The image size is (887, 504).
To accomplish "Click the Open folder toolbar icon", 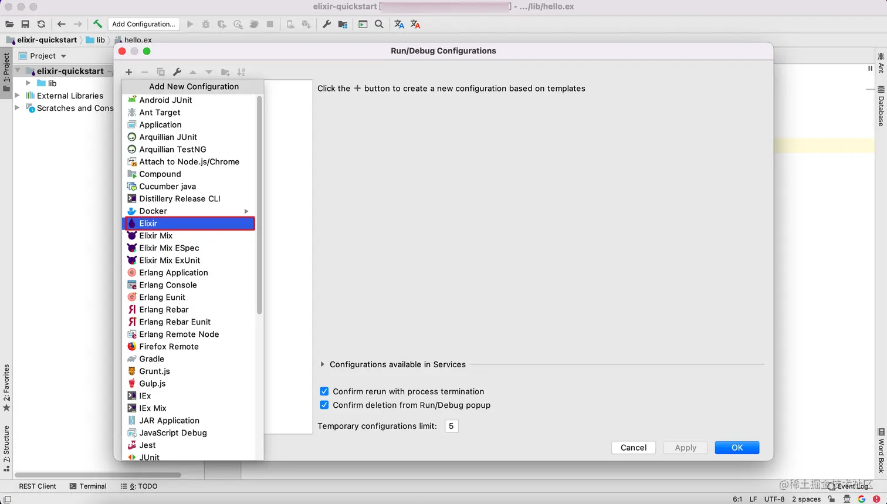I will pos(9,24).
